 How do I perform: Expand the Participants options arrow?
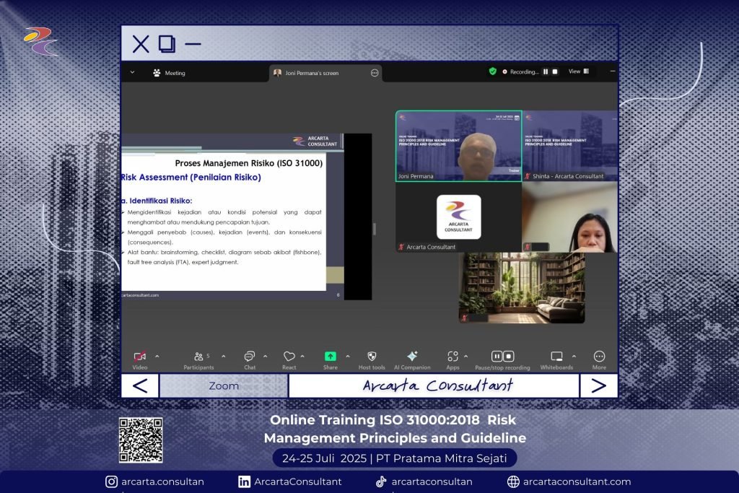tap(223, 356)
